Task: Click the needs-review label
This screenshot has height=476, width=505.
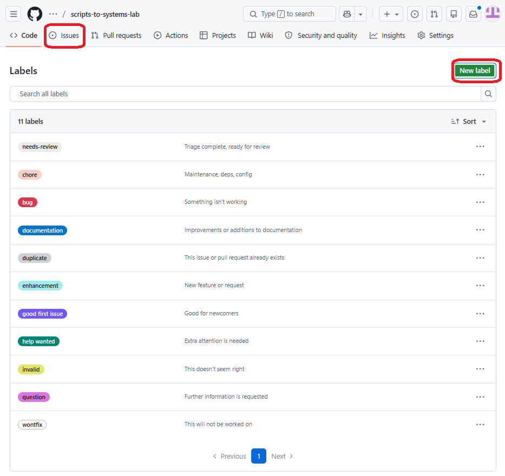Action: tap(40, 147)
